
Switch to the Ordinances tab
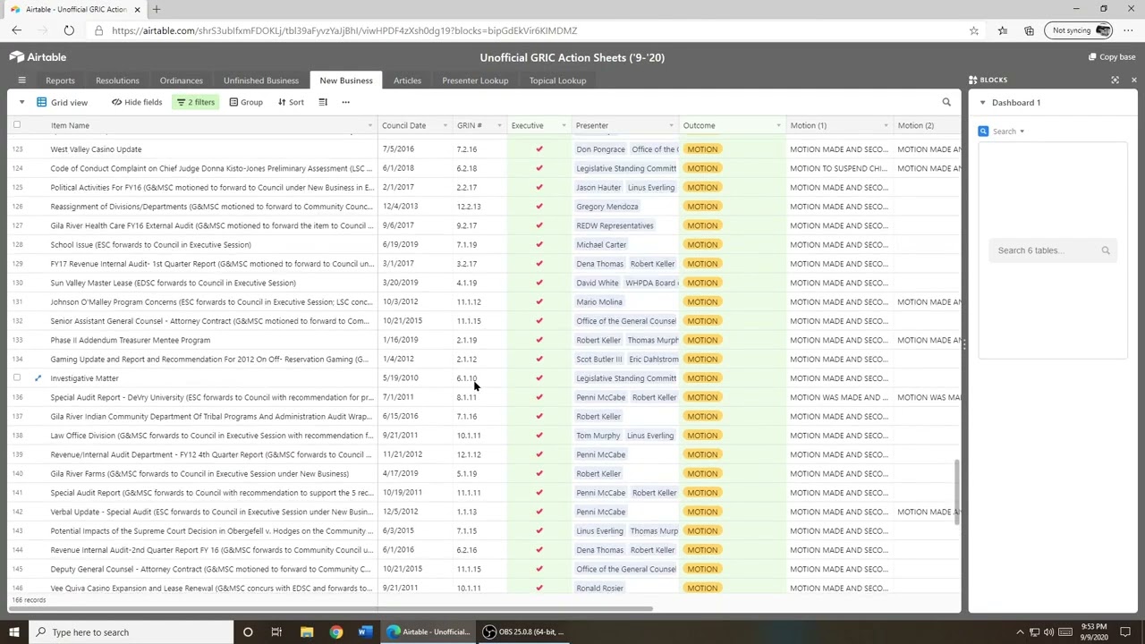pyautogui.click(x=182, y=80)
